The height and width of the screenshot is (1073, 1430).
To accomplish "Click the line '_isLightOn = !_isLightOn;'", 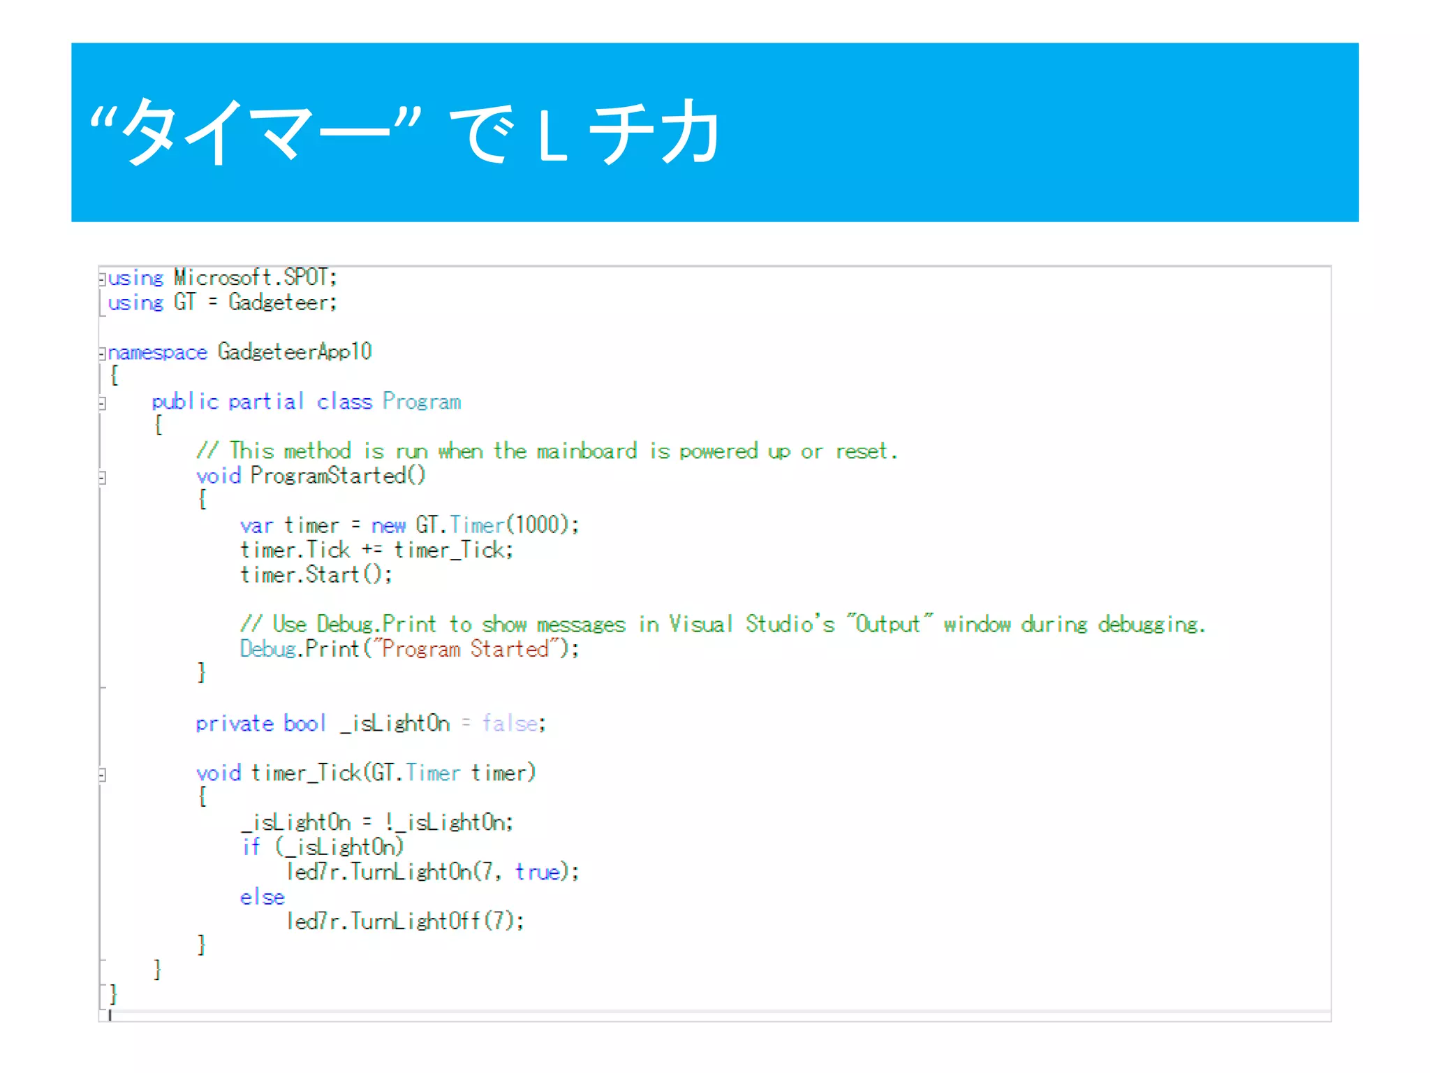I will [377, 822].
